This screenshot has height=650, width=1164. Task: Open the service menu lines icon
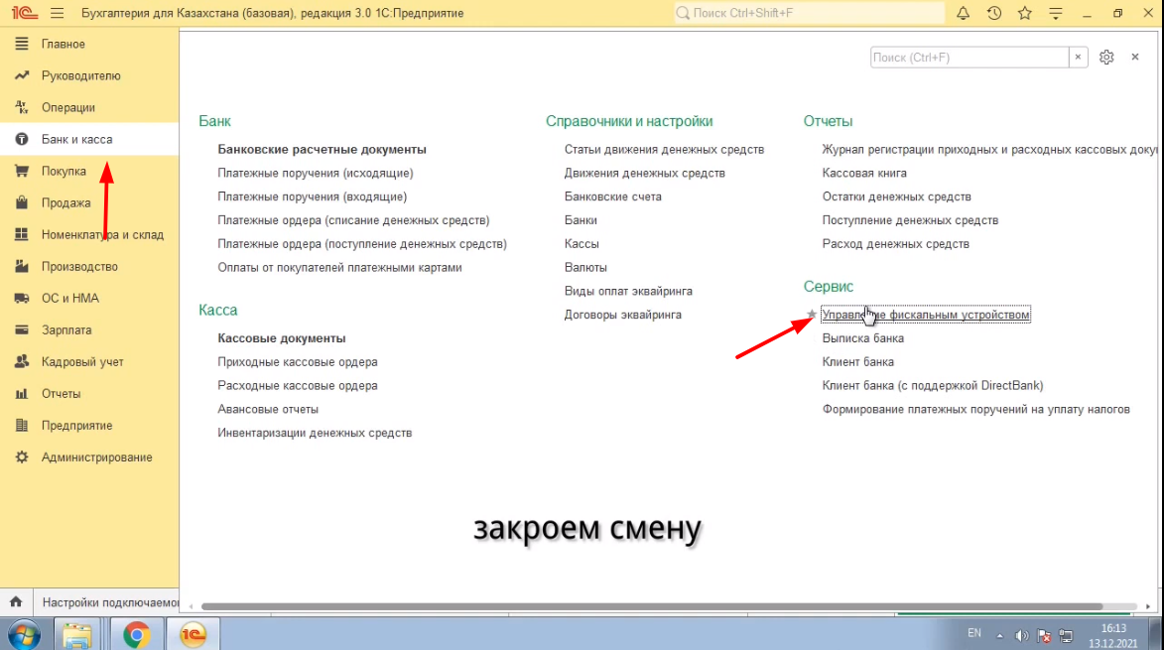tap(1056, 13)
